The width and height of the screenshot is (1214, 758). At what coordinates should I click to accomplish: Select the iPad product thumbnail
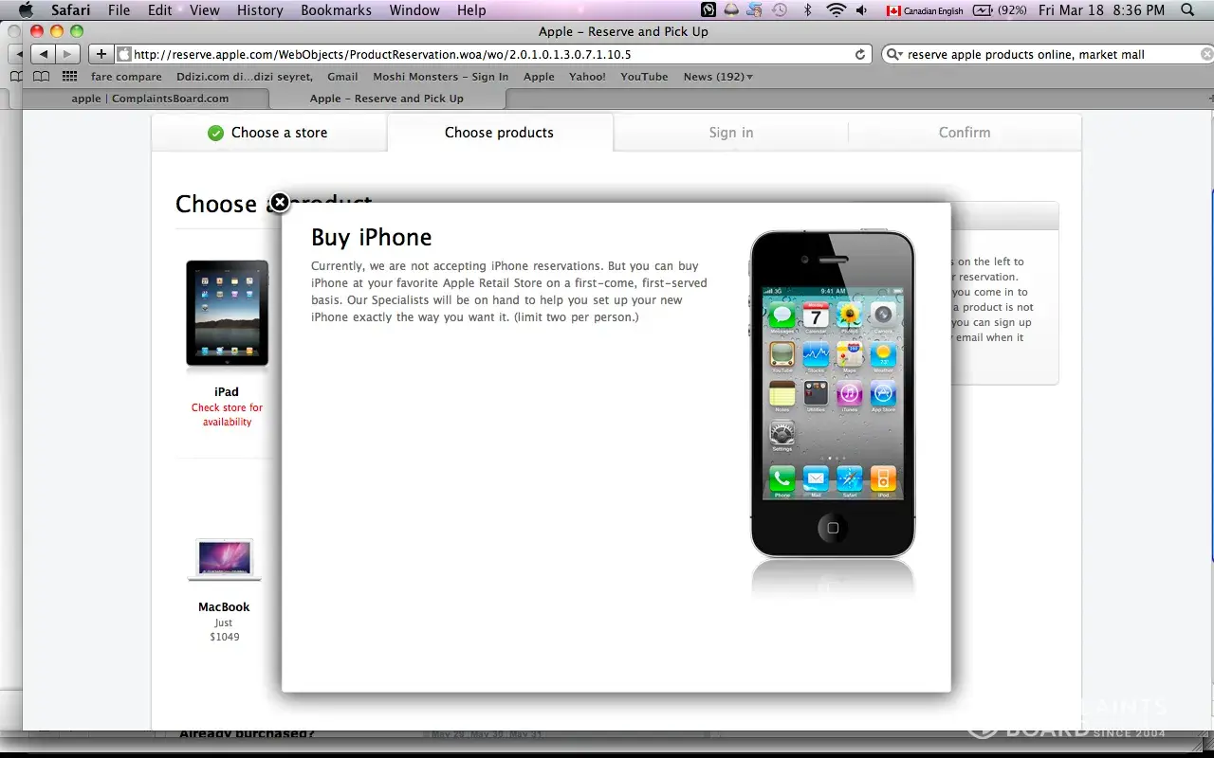tap(227, 314)
